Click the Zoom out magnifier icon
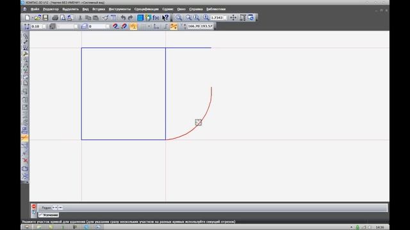410x230 pixels. (197, 18)
